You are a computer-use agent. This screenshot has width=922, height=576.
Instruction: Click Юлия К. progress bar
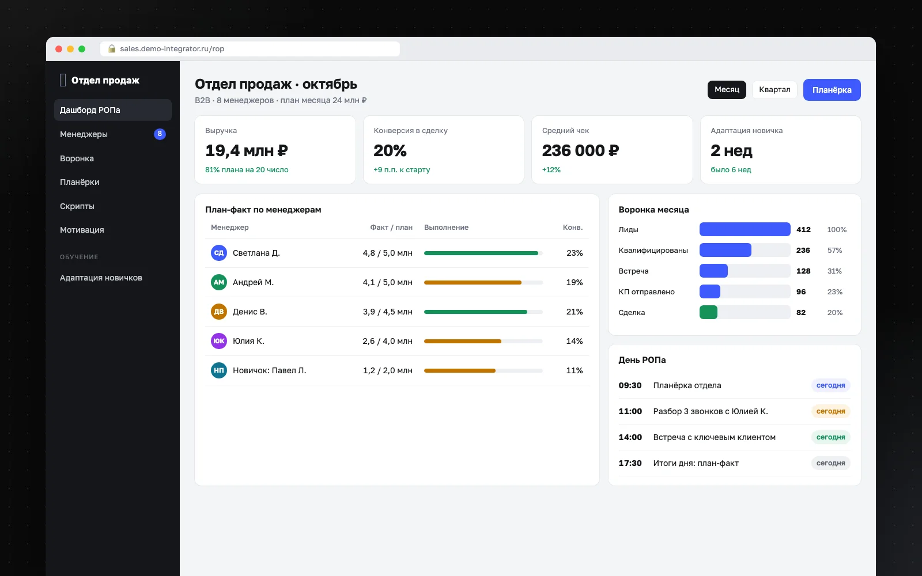click(483, 341)
